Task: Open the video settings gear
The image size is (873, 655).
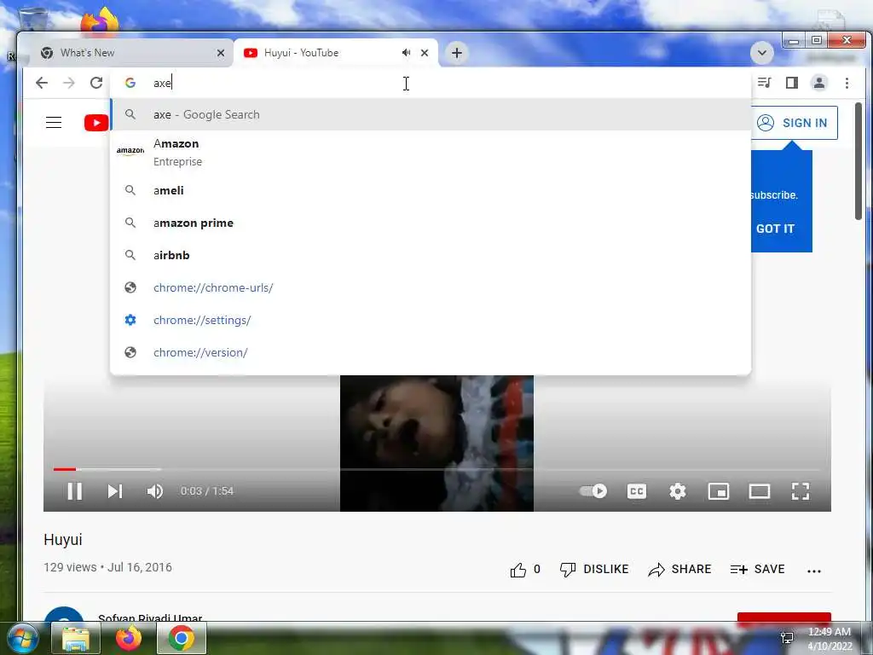Action: pos(678,491)
